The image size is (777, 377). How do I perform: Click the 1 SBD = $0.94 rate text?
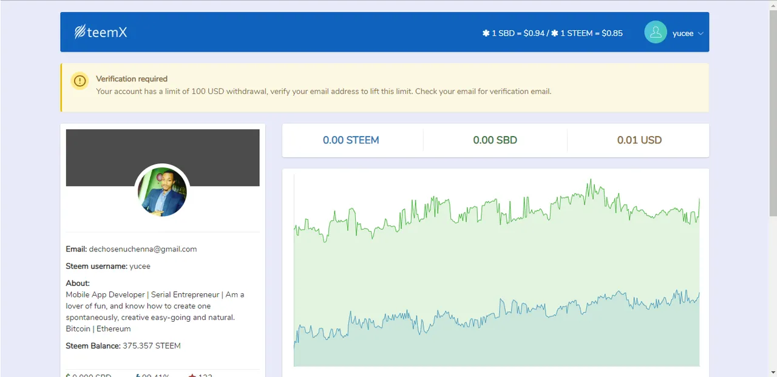click(x=518, y=33)
